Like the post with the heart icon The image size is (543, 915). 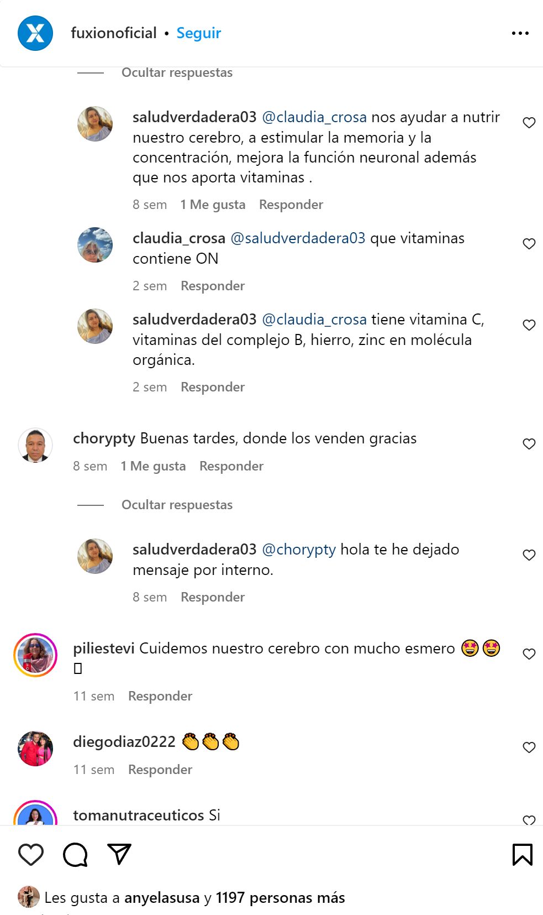[31, 855]
